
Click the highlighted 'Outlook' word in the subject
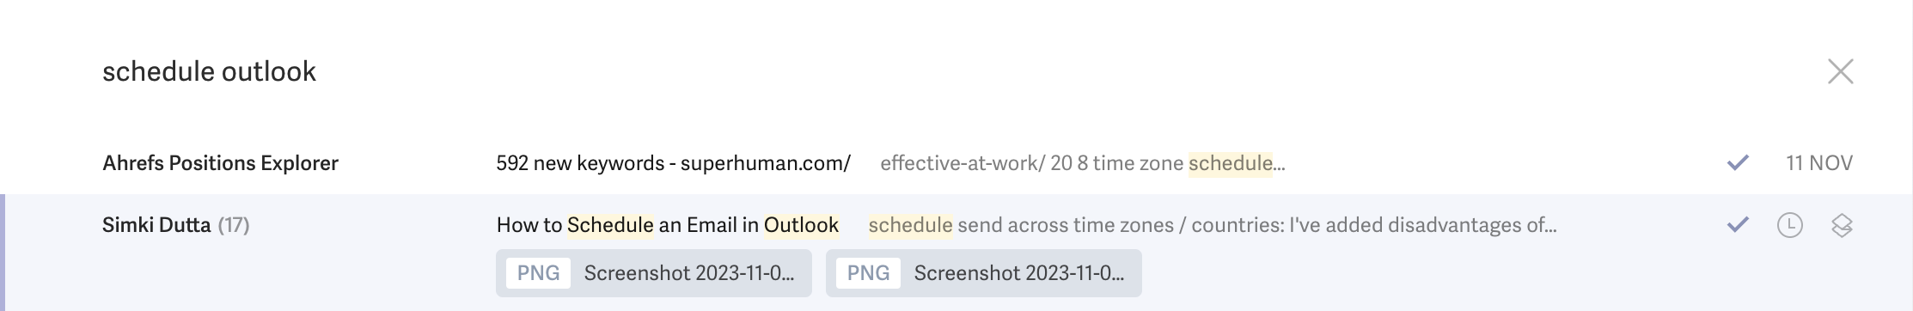point(801,225)
